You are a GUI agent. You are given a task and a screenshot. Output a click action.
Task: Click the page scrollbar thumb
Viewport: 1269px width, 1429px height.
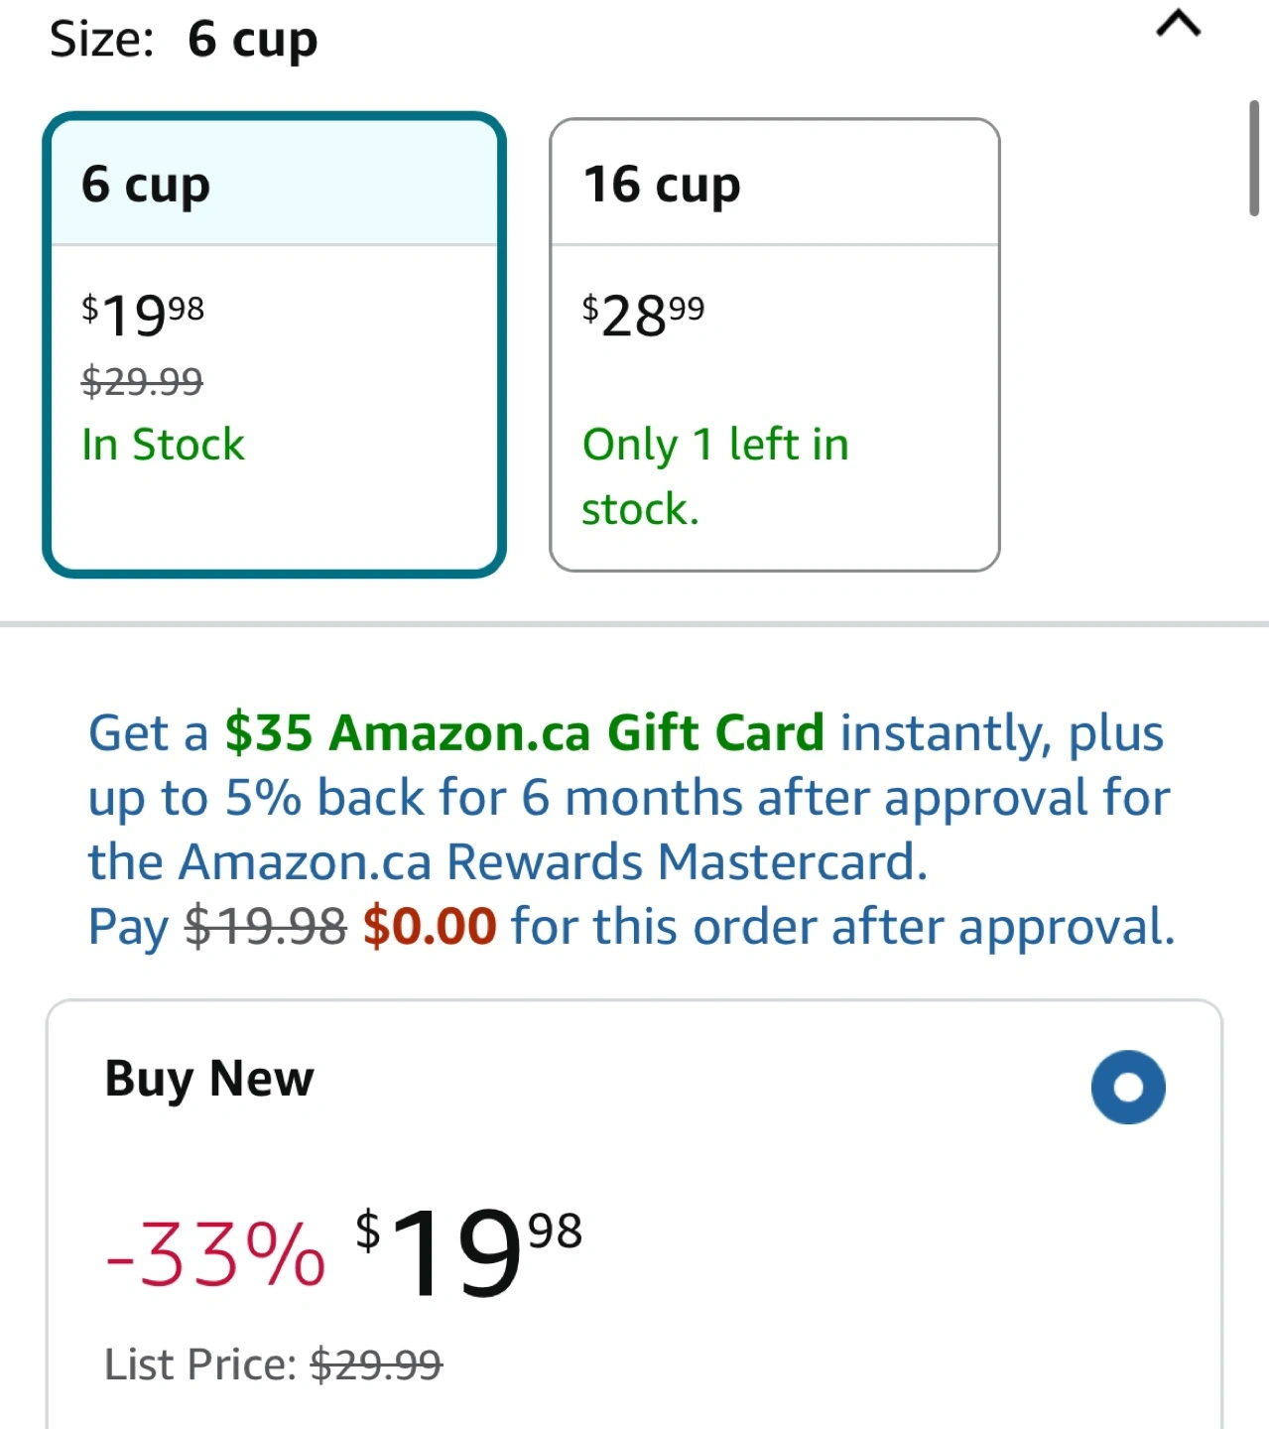click(1254, 157)
